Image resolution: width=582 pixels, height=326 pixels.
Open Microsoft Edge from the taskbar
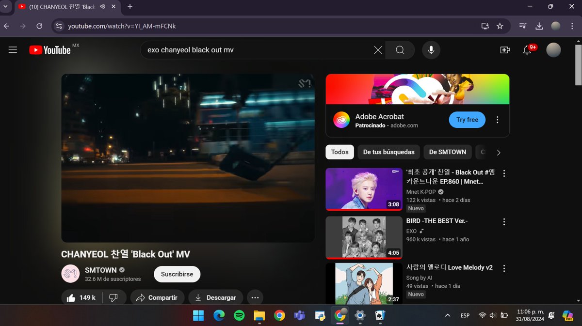pos(219,316)
